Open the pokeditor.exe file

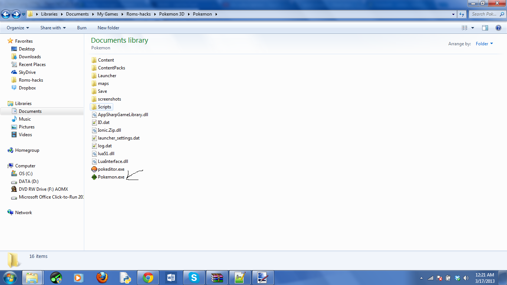coord(108,169)
